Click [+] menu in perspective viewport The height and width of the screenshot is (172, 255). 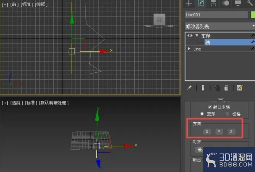point(5,103)
